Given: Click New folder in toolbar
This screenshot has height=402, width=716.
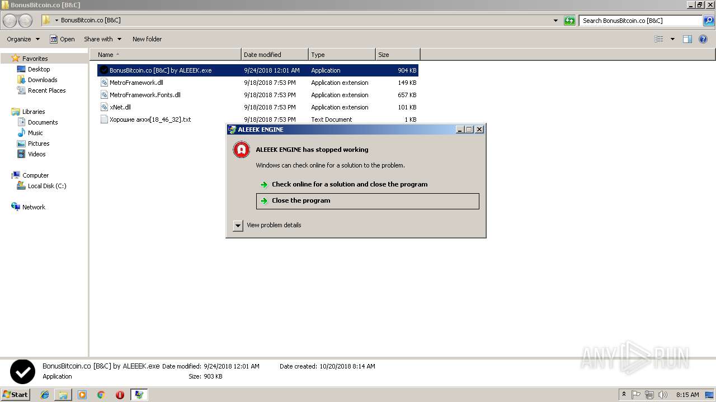Looking at the screenshot, I should 147,39.
